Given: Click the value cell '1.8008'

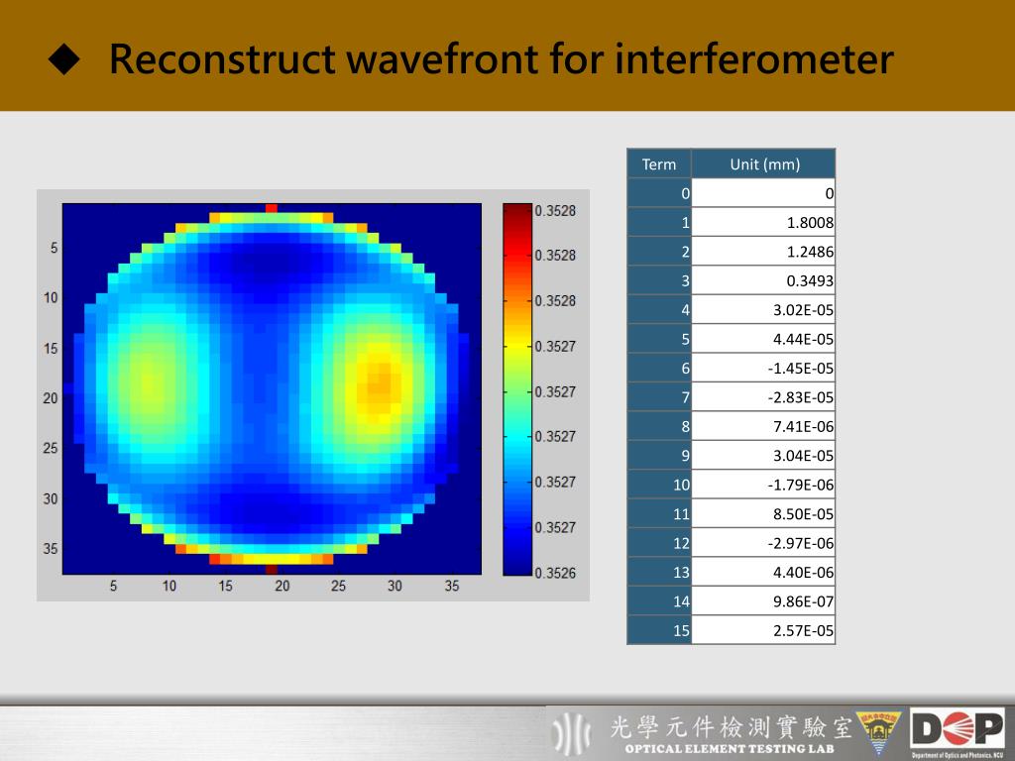Looking at the screenshot, I should point(764,222).
